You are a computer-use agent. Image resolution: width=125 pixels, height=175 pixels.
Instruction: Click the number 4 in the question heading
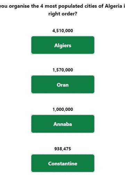coord(42,6)
